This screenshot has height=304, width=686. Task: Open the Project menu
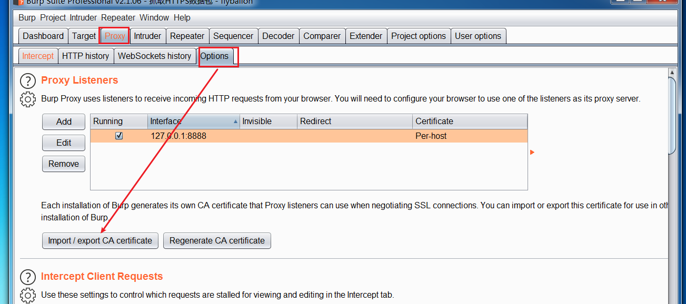pyautogui.click(x=53, y=17)
